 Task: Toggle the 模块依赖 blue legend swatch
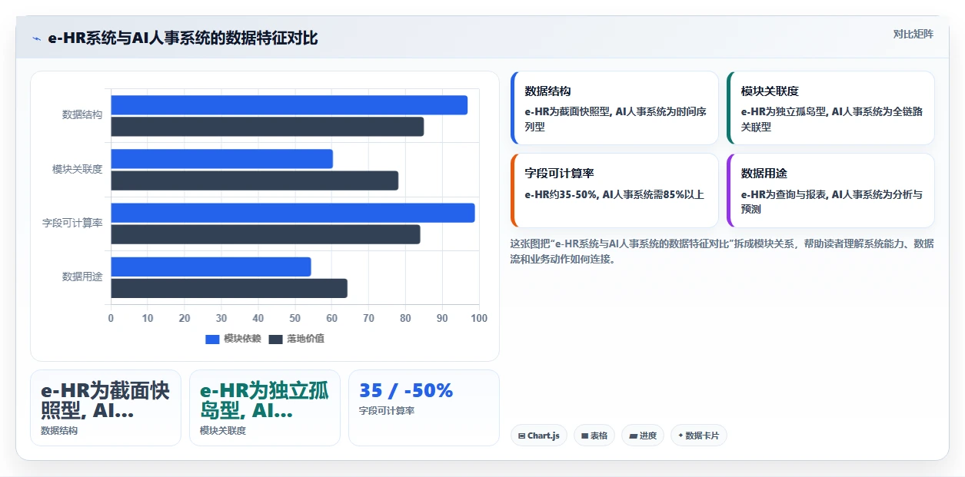(212, 339)
